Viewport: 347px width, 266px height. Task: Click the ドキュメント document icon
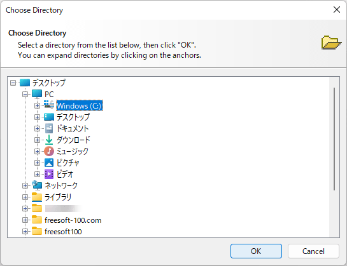[x=49, y=128]
